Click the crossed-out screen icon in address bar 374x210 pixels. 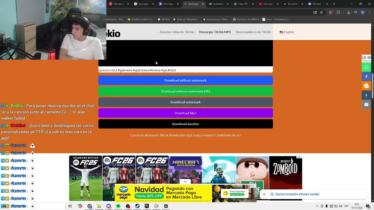(x=315, y=12)
